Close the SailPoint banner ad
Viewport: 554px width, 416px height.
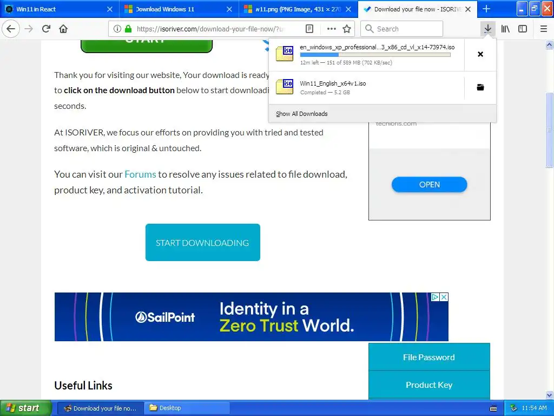pos(444,297)
